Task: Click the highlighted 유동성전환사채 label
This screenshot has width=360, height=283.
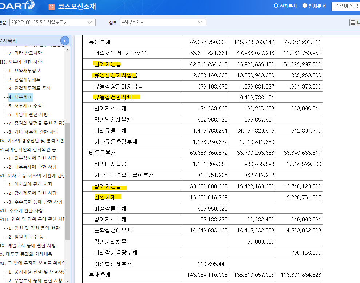Action: coord(113,97)
